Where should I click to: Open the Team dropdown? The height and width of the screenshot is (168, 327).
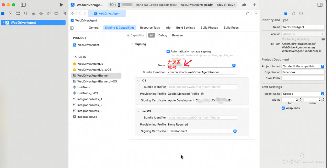(201, 65)
